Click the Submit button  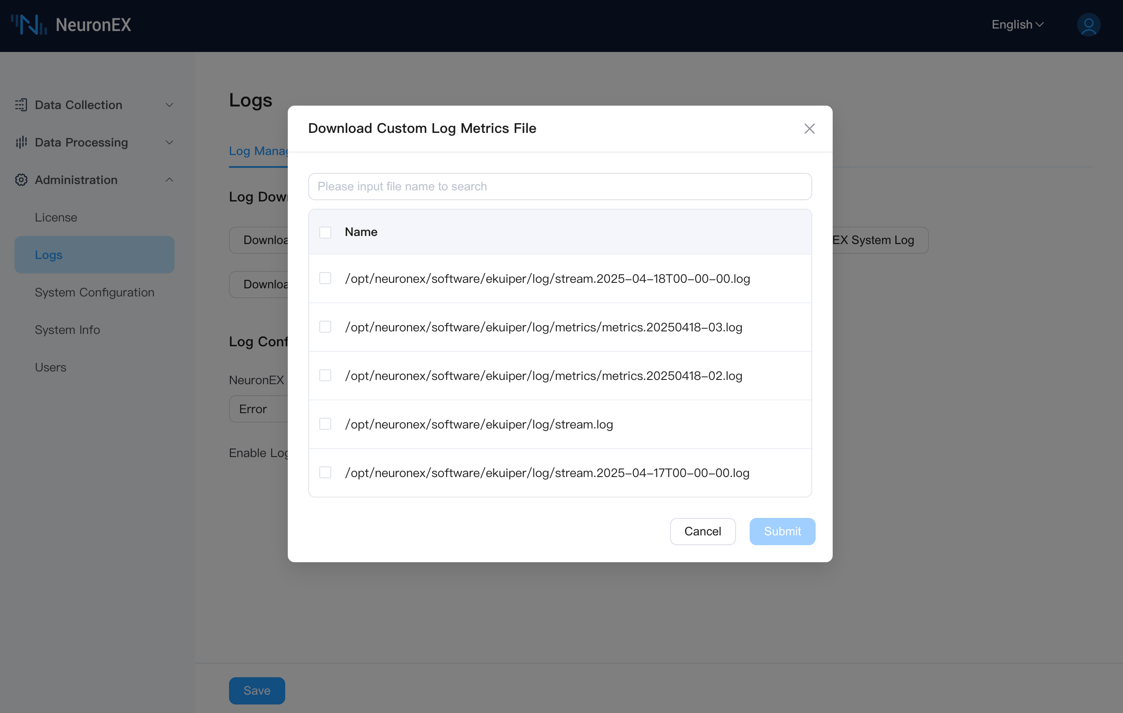pos(782,532)
